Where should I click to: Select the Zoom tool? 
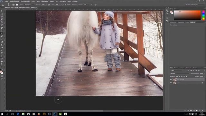click(x=2, y=64)
